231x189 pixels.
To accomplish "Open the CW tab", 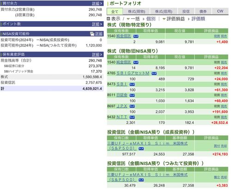I will point(220,11).
